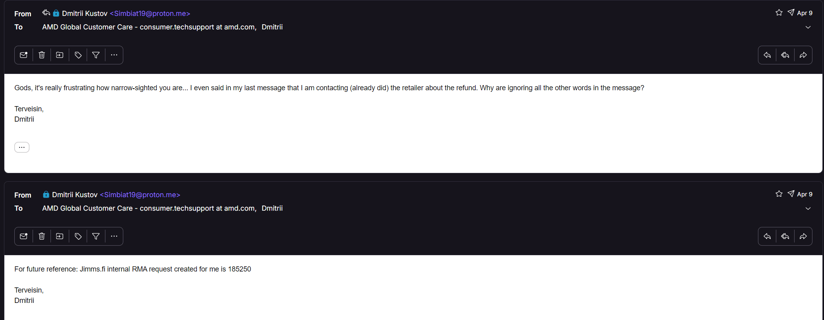Expand details chevron of the first message

(x=808, y=27)
